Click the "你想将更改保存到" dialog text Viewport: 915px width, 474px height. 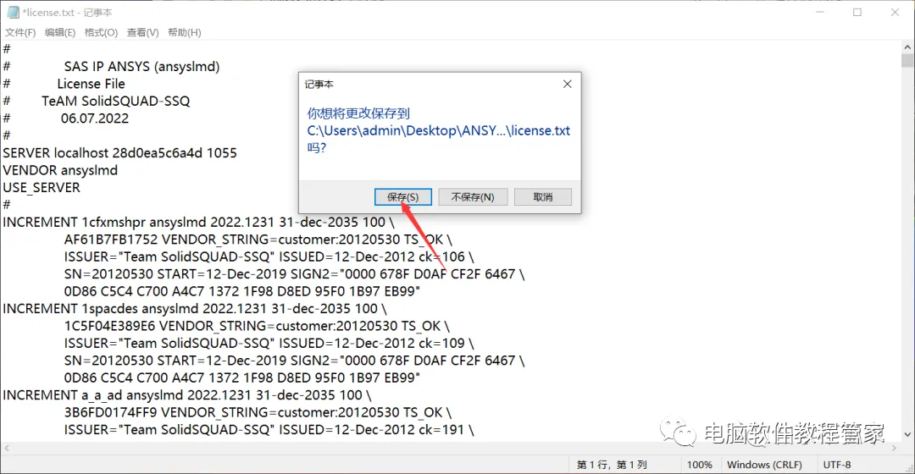pos(358,113)
